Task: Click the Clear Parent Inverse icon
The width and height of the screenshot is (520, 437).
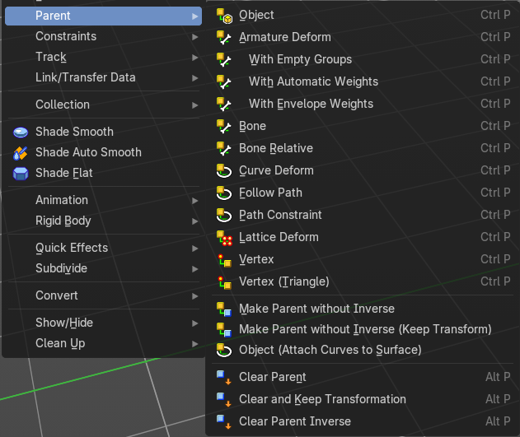Action: [224, 421]
